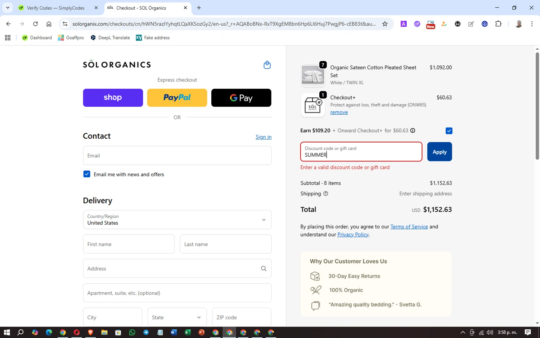This screenshot has height=338, width=540.
Task: Open the shopping bag cart icon
Action: [x=267, y=65]
